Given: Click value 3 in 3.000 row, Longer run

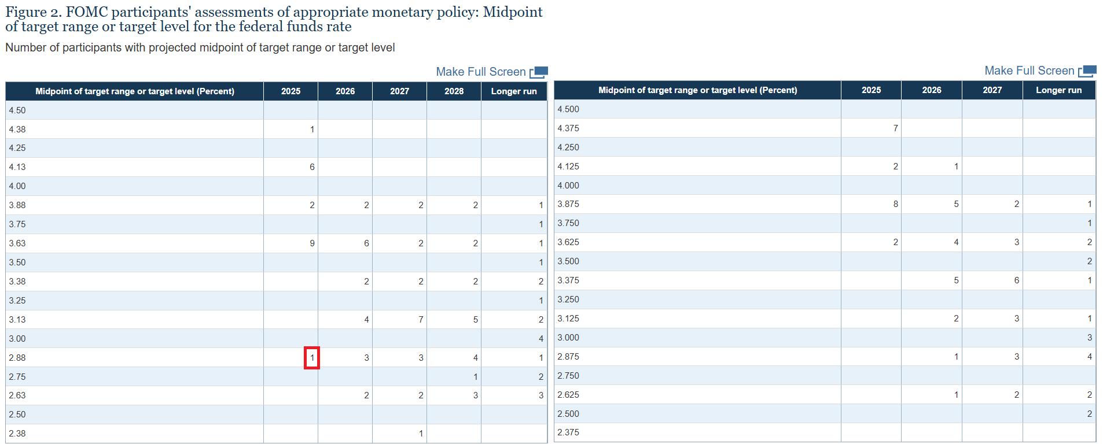Looking at the screenshot, I should 1090,338.
